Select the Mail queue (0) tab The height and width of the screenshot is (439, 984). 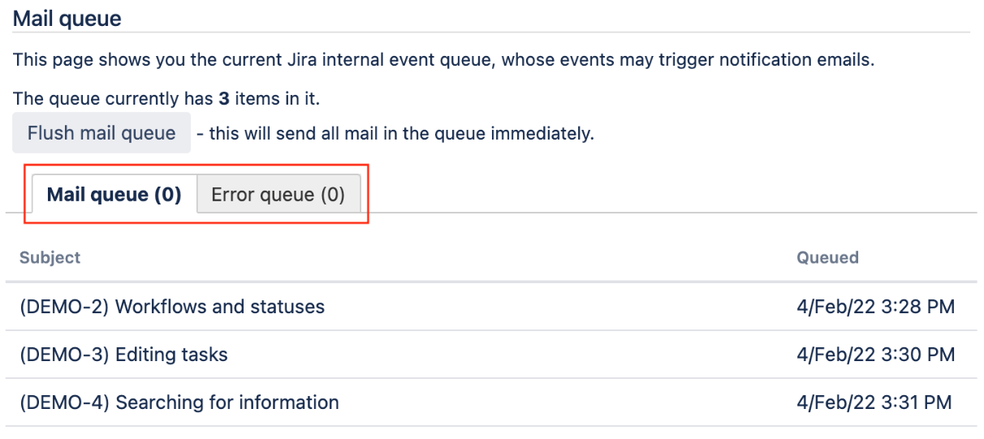coord(114,195)
